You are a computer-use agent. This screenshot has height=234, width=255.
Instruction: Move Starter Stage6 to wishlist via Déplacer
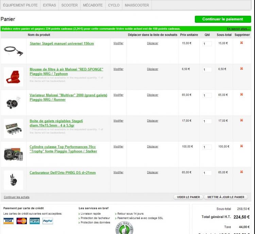153,43
